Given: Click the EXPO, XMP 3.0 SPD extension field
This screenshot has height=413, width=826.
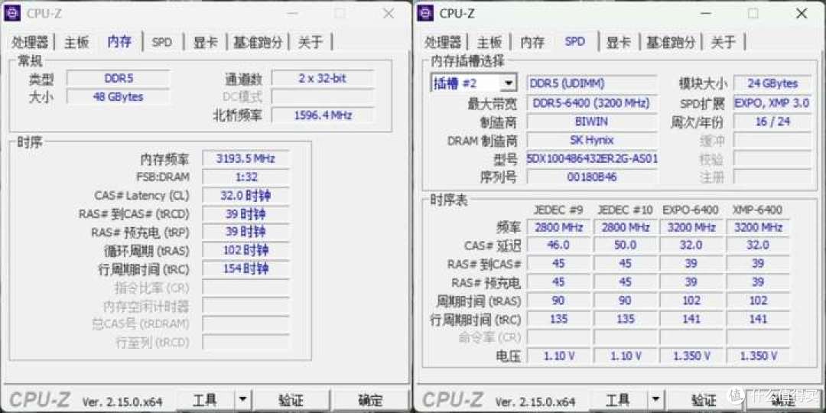Looking at the screenshot, I should tap(772, 102).
